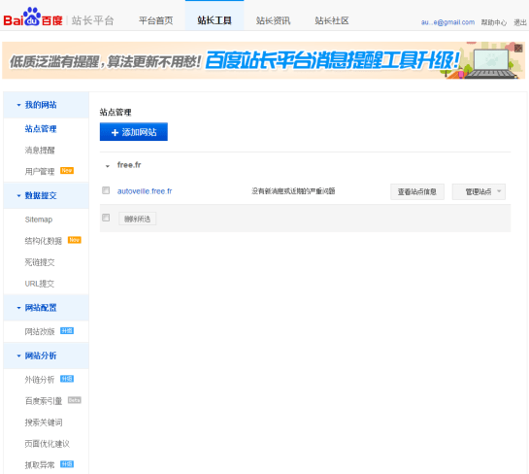Click the blue badge beside 外链分析
529x474 pixels.
[x=67, y=379]
